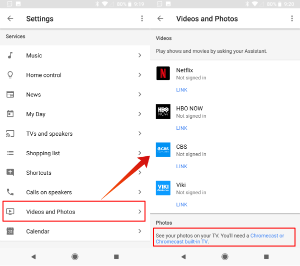Tap the Music note icon

[x=10, y=55]
